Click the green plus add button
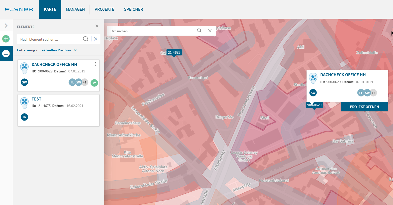 tap(6, 39)
